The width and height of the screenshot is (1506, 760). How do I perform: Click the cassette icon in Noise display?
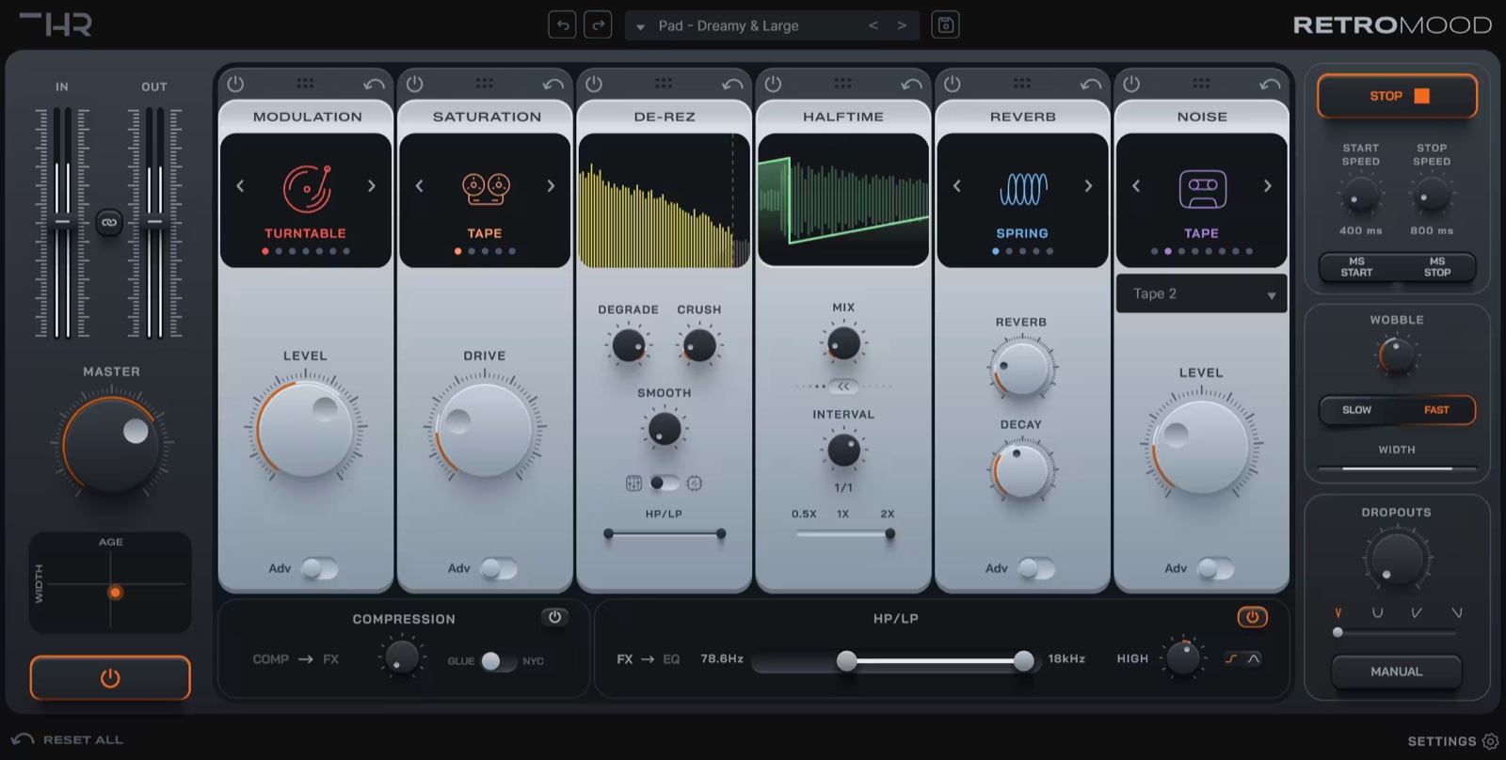click(x=1203, y=189)
